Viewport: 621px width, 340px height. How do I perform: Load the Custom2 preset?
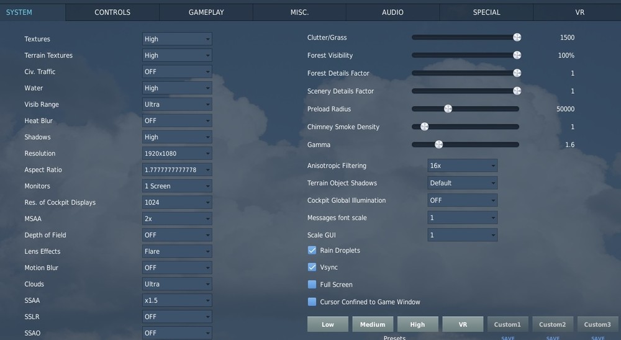click(x=553, y=324)
